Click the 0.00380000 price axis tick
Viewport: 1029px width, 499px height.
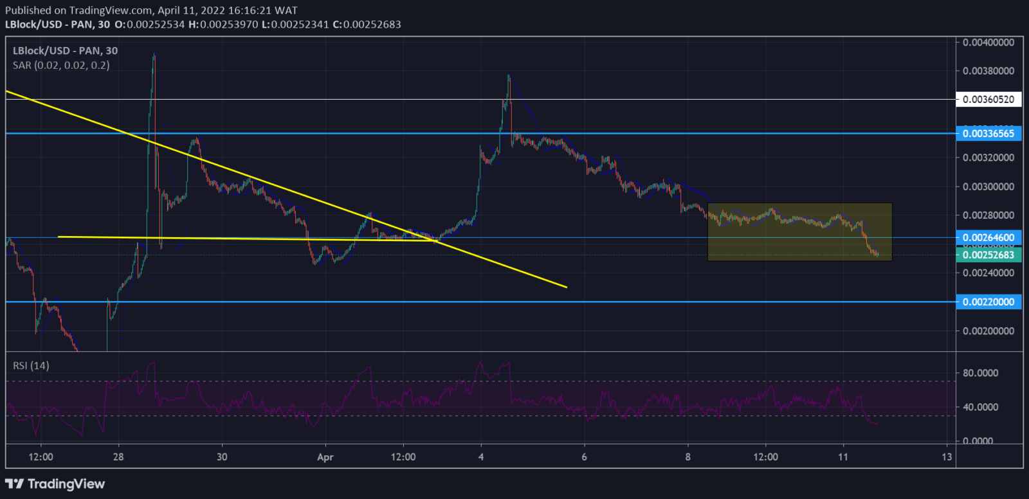988,71
